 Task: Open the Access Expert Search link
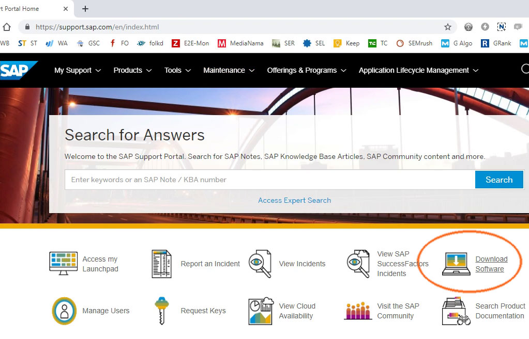294,200
